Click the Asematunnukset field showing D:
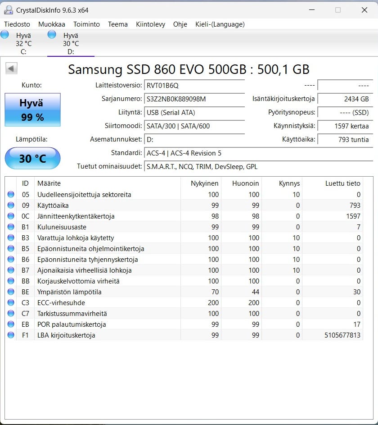This screenshot has width=378, height=425. point(194,140)
